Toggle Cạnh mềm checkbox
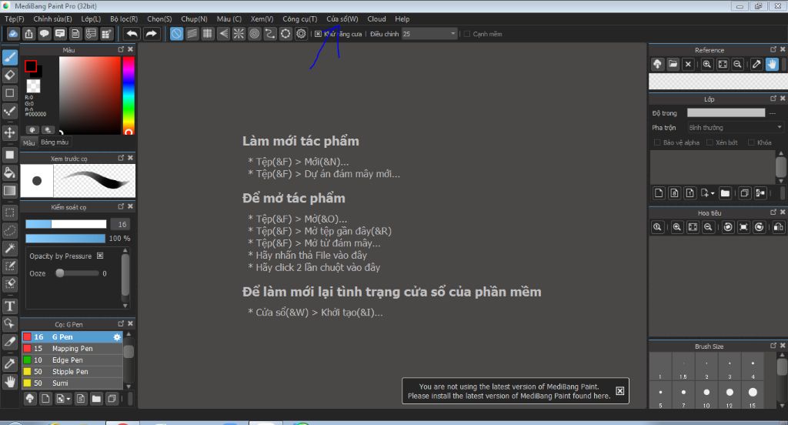Viewport: 788px width, 425px height. [x=467, y=34]
